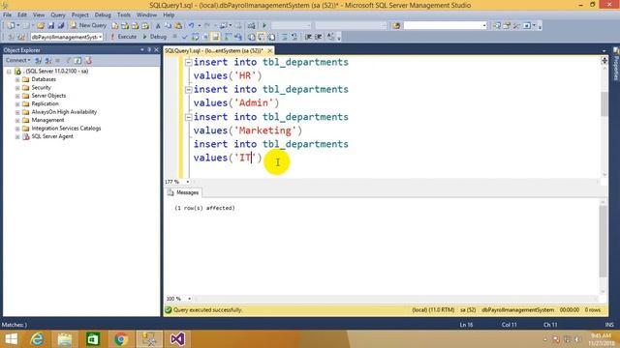This screenshot has width=620, height=348.
Task: Click the Connect Object Explorer icon
Action: 38,60
